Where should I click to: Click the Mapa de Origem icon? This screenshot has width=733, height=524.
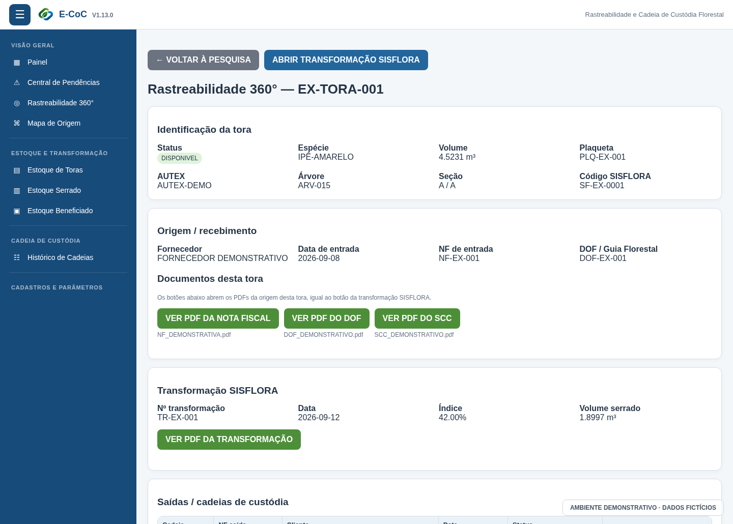tap(17, 123)
